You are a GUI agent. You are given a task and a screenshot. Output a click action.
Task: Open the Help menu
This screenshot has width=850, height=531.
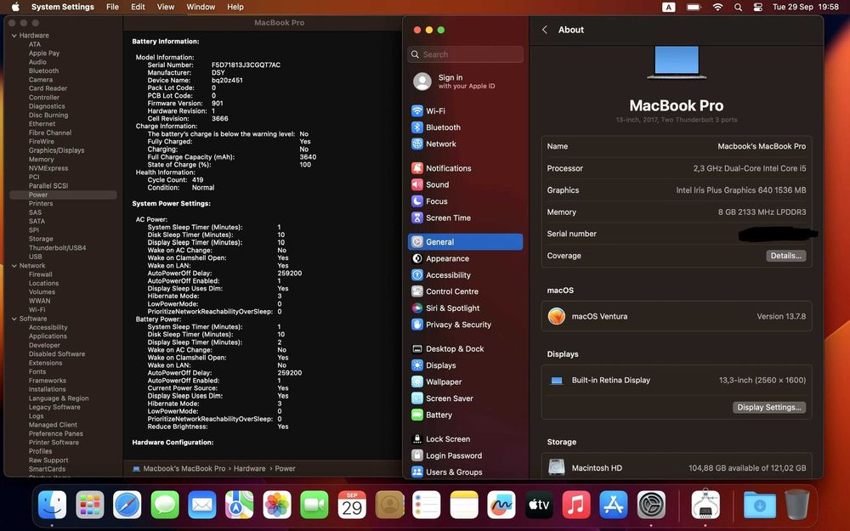(x=235, y=7)
